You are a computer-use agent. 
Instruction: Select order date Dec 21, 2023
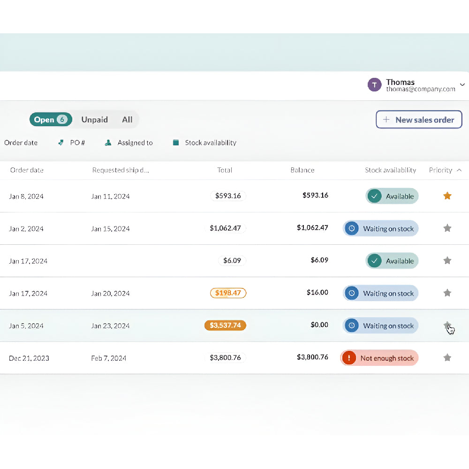tap(29, 358)
